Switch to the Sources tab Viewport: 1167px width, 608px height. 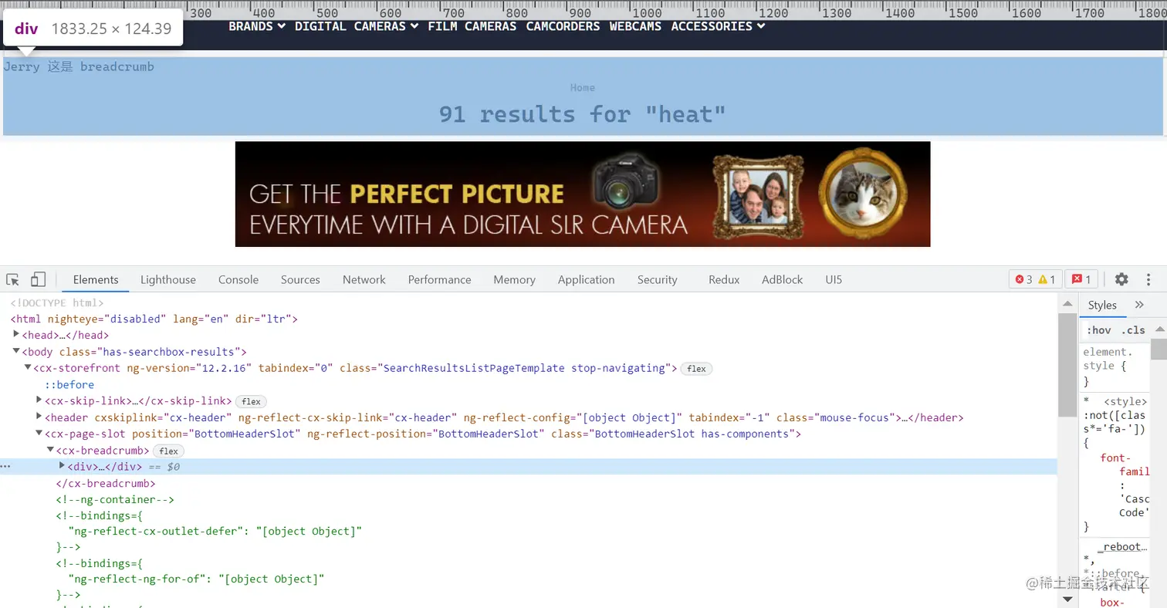click(300, 279)
